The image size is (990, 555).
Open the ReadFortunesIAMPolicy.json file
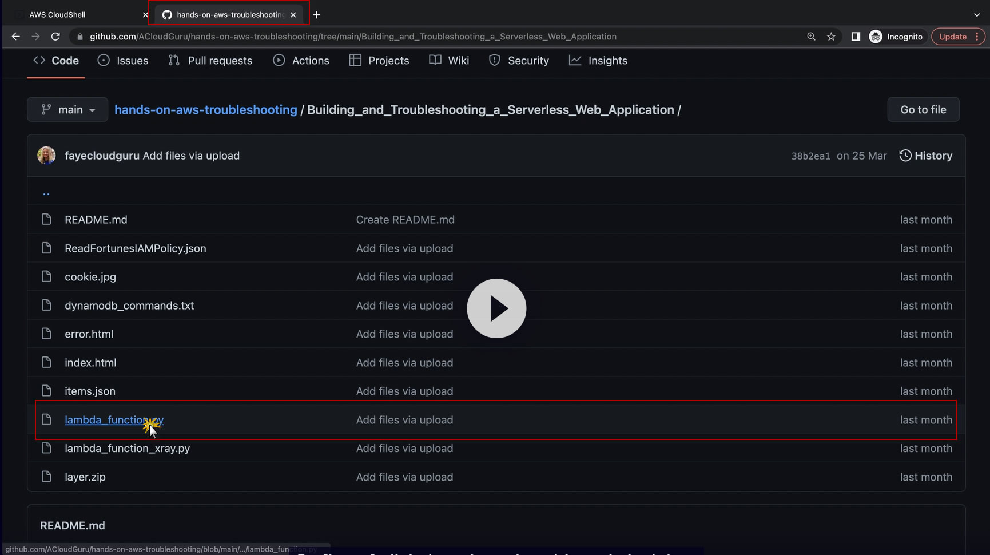(136, 248)
